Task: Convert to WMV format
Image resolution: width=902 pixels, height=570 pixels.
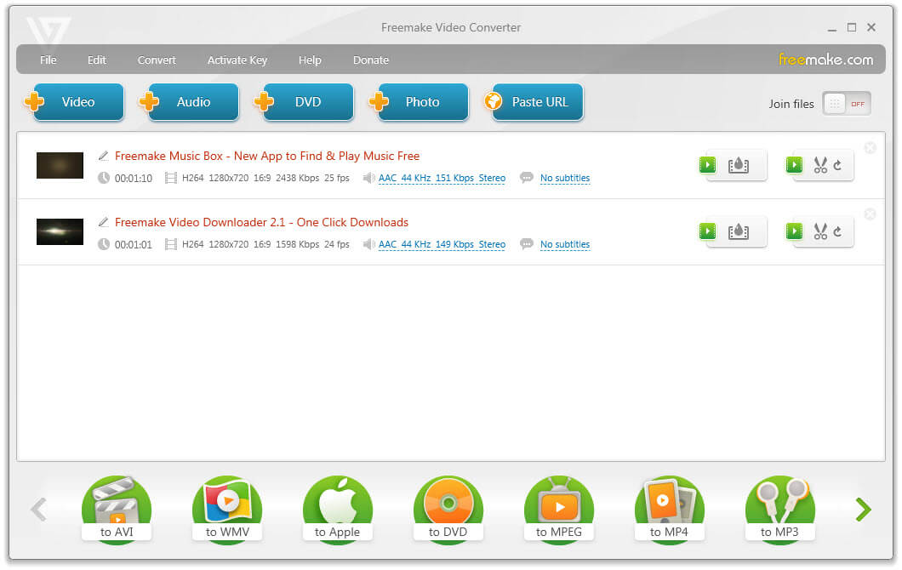Action: click(227, 509)
